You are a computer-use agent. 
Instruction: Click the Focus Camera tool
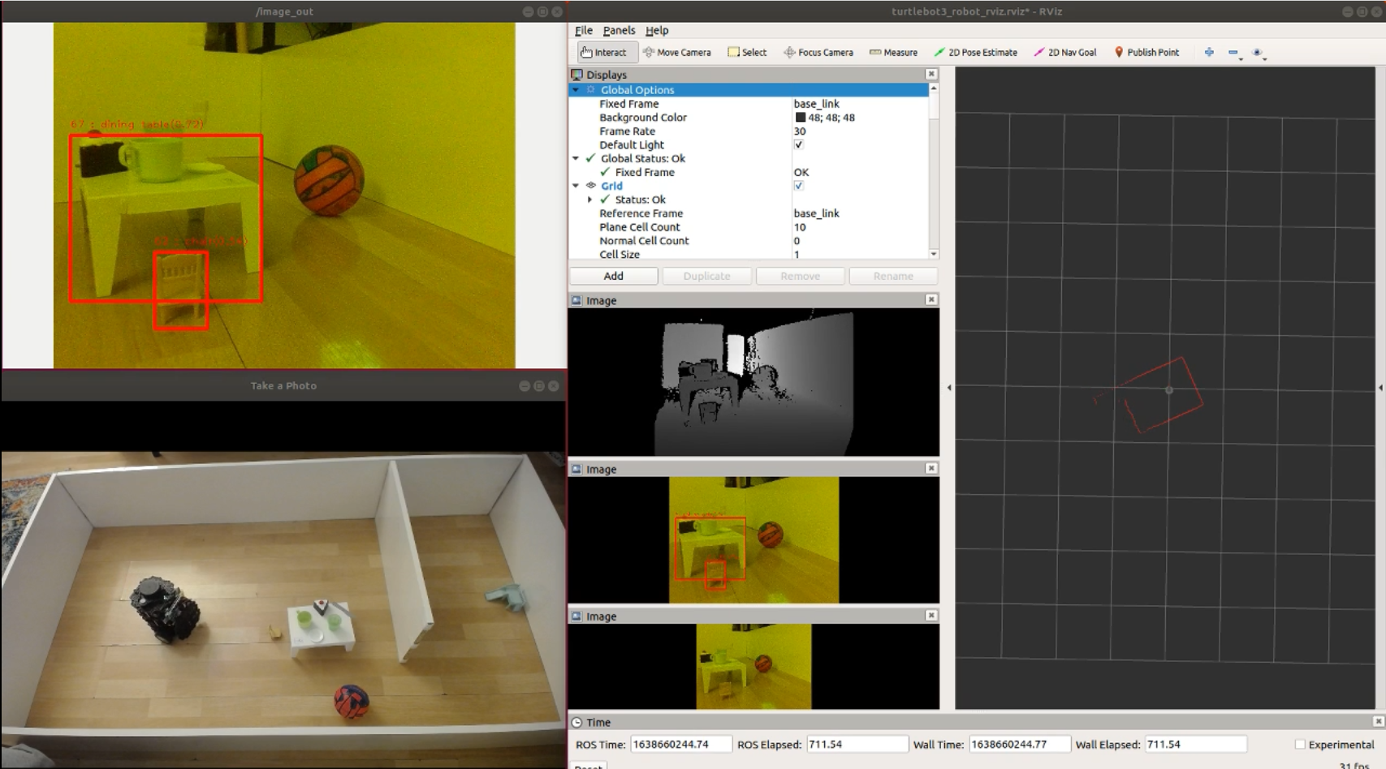coord(818,52)
